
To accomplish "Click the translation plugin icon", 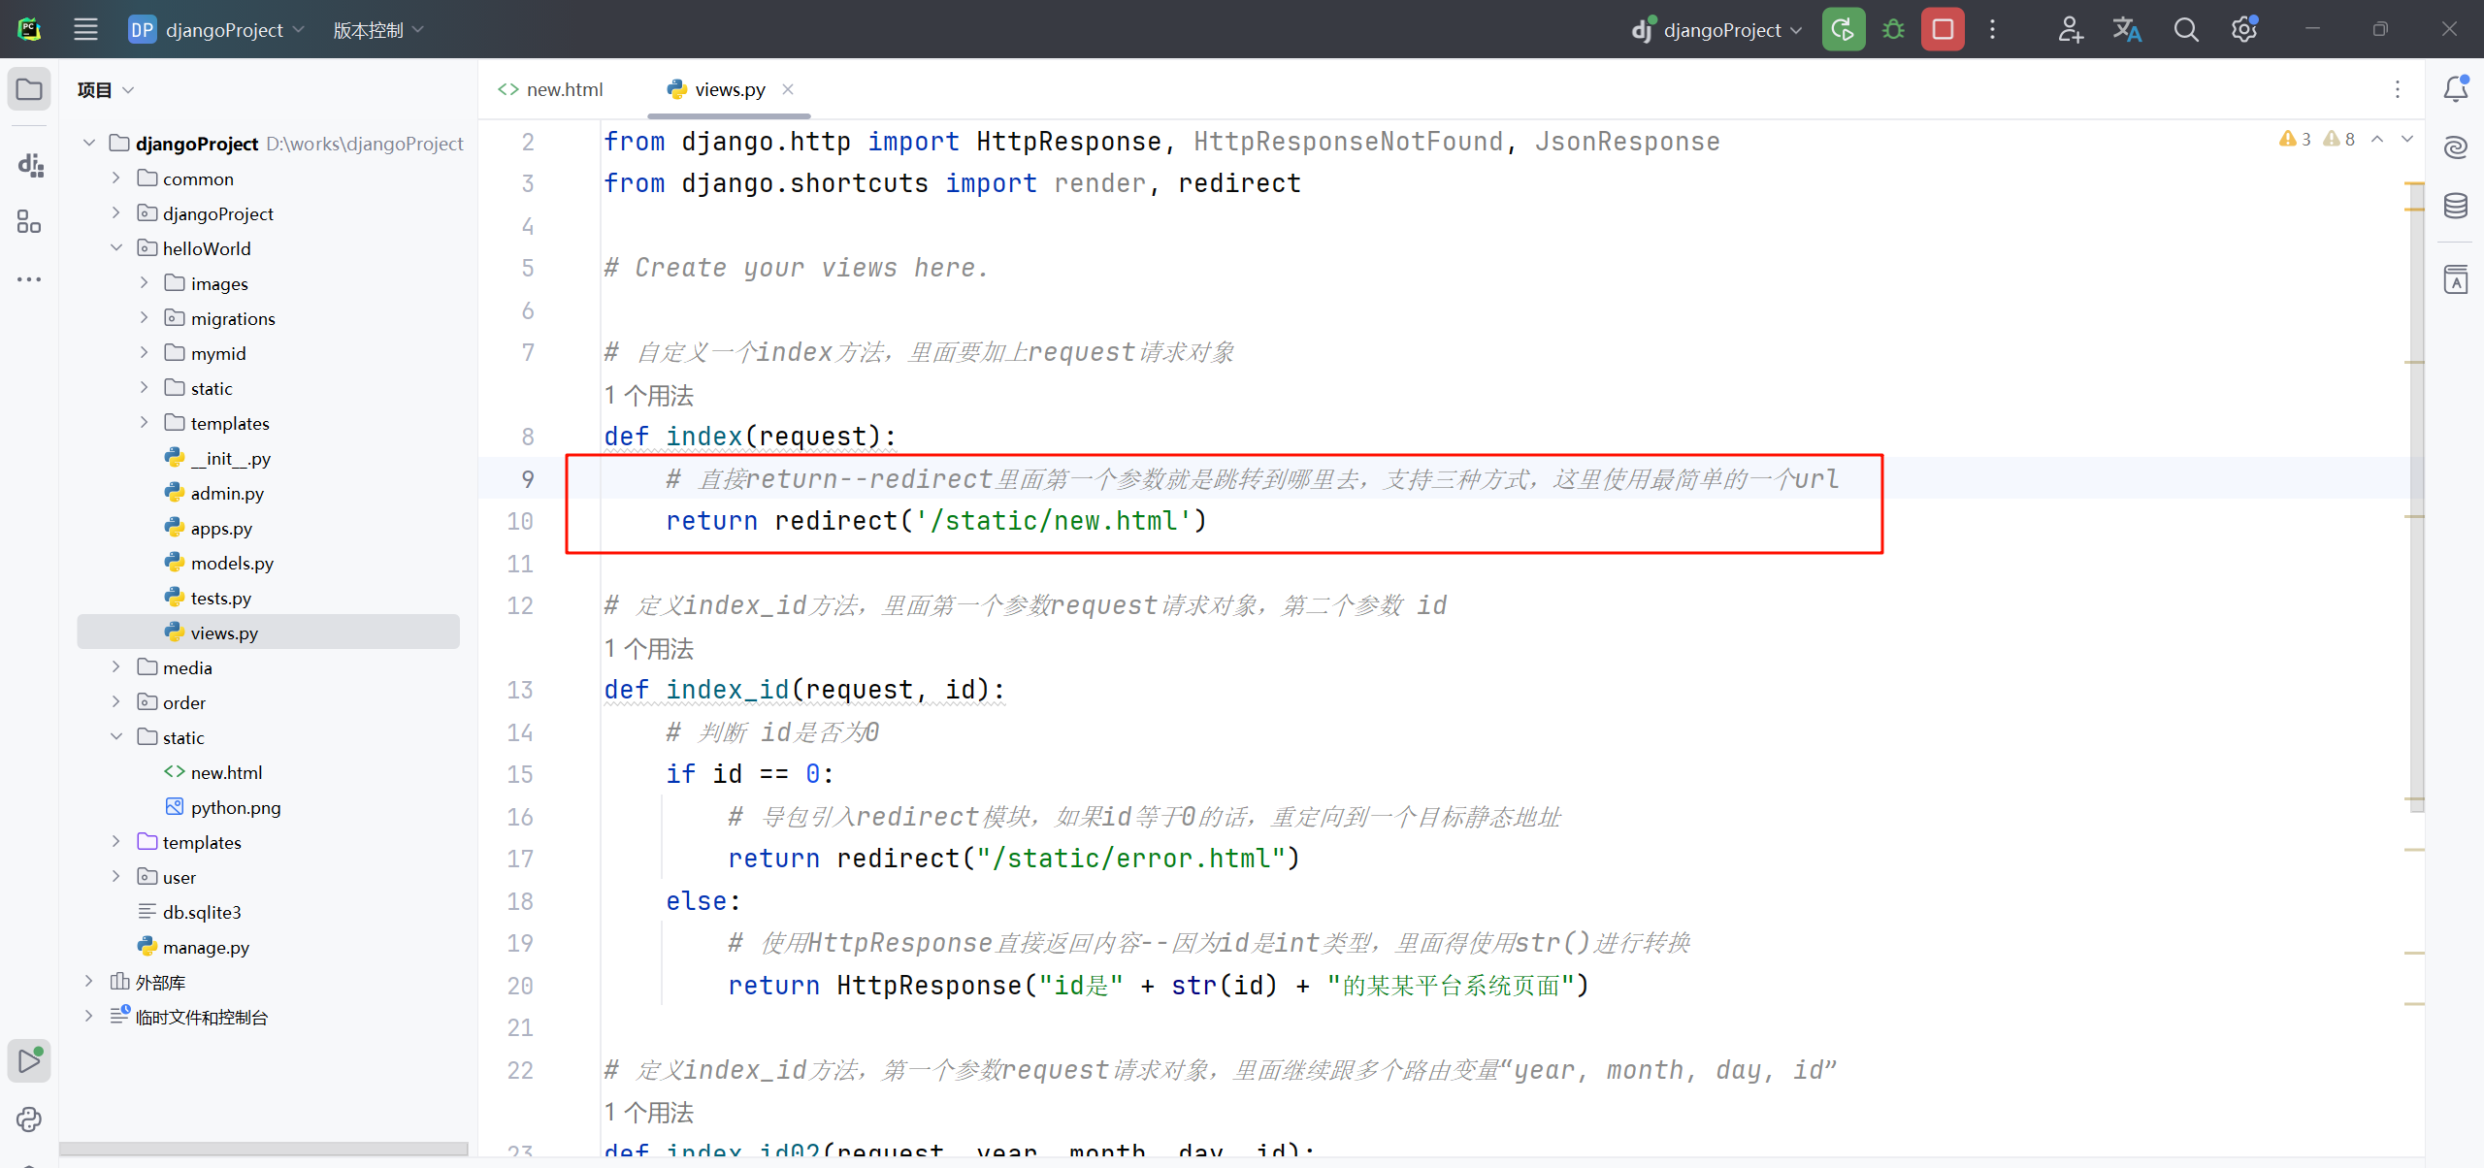I will (x=2127, y=29).
